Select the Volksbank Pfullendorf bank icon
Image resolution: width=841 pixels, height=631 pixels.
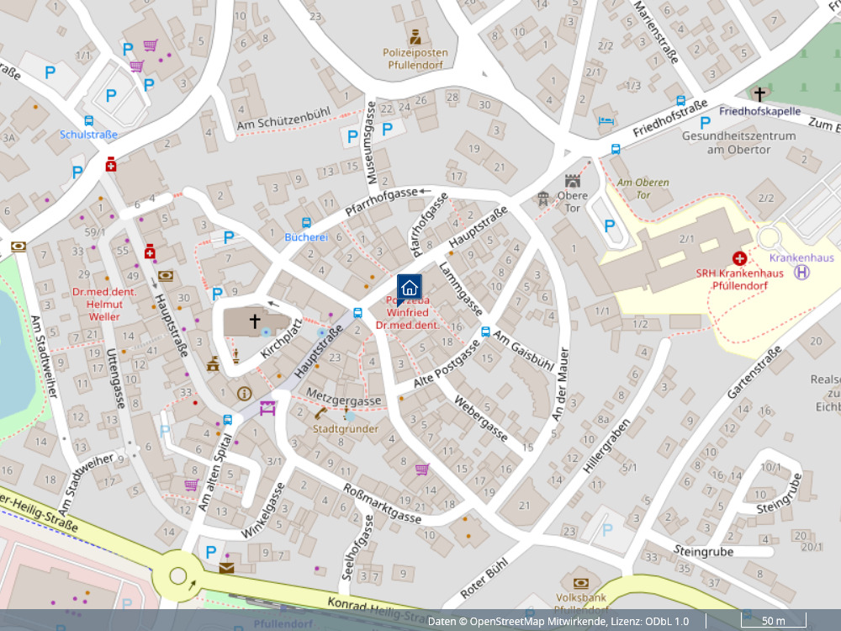click(580, 583)
